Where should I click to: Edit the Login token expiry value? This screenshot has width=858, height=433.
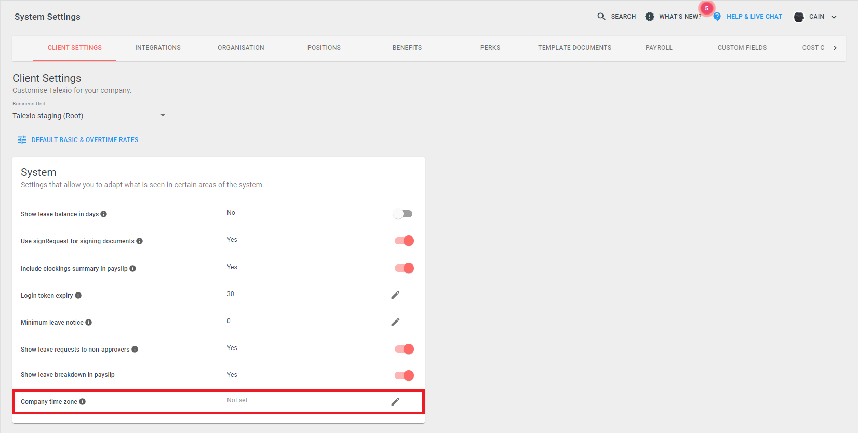(x=395, y=295)
